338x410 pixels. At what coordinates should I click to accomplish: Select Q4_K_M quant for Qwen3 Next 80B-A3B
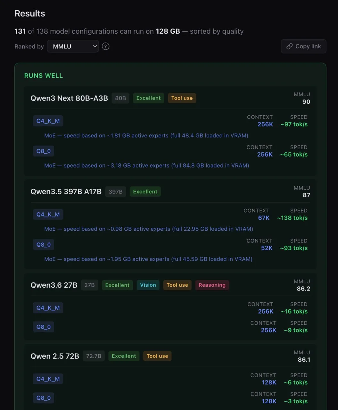click(48, 121)
